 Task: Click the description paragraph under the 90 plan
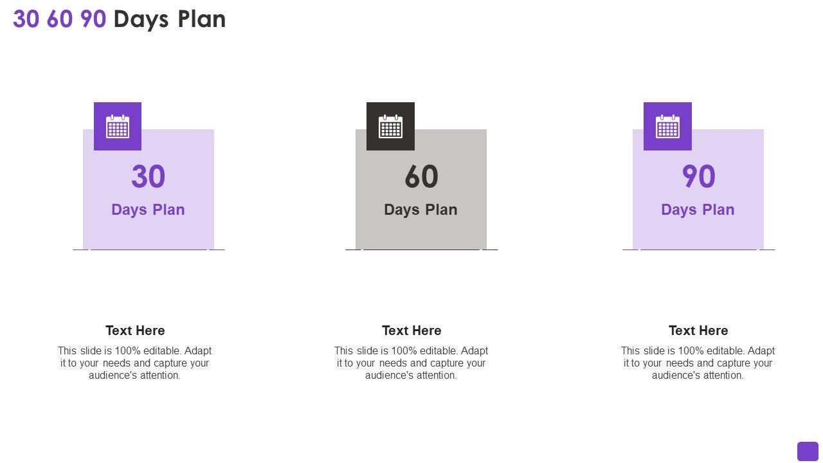698,363
